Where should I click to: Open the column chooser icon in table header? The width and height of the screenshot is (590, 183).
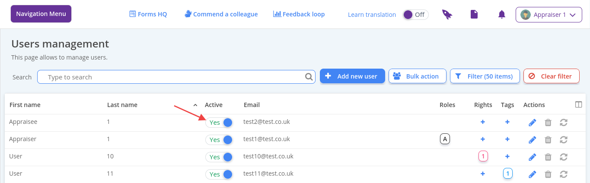tap(579, 104)
